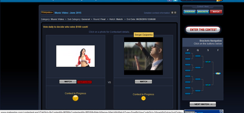This screenshot has height=113, width=244.
Task: Select the second preliminary button under P
Action: (x=188, y=59)
